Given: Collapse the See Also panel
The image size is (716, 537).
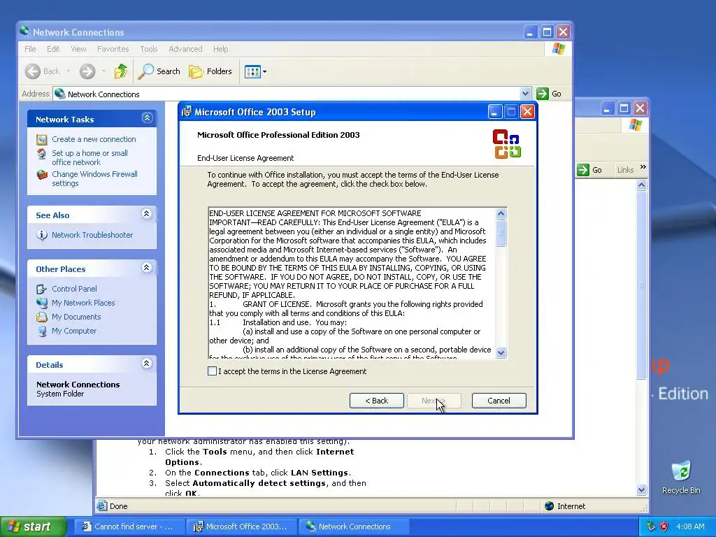Looking at the screenshot, I should (147, 214).
